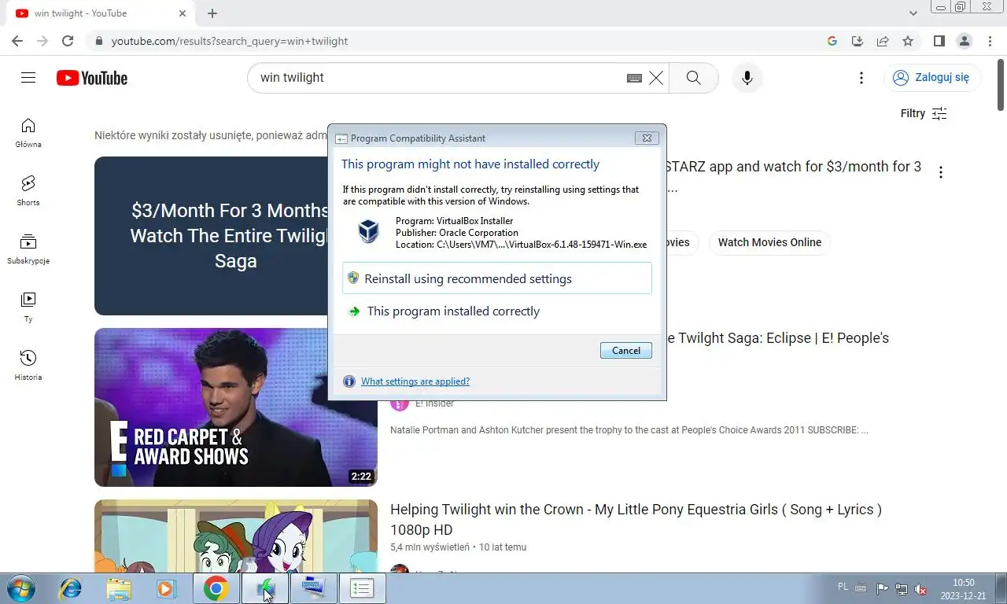The height and width of the screenshot is (604, 1007).
Task: Click volume icon in system tray
Action: pyautogui.click(x=920, y=589)
